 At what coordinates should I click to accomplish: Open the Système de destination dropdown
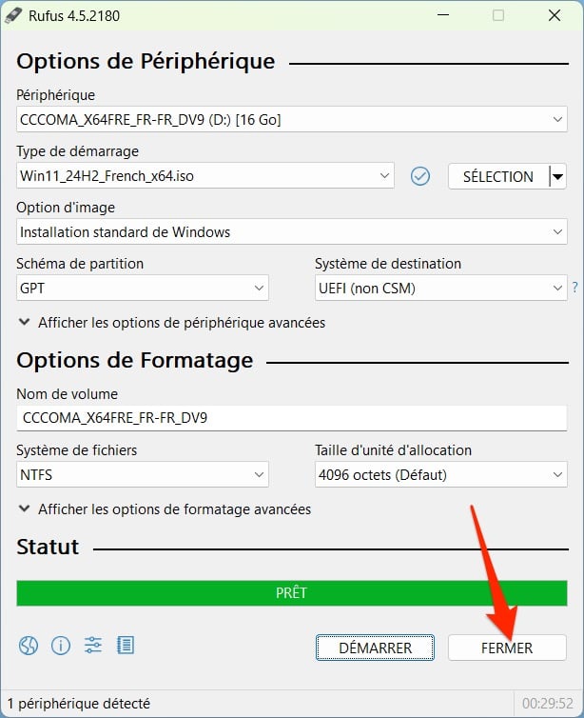pyautogui.click(x=440, y=288)
